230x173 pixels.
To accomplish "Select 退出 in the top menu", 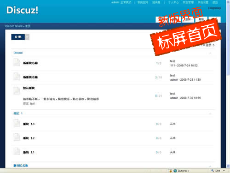I will click(215, 2).
